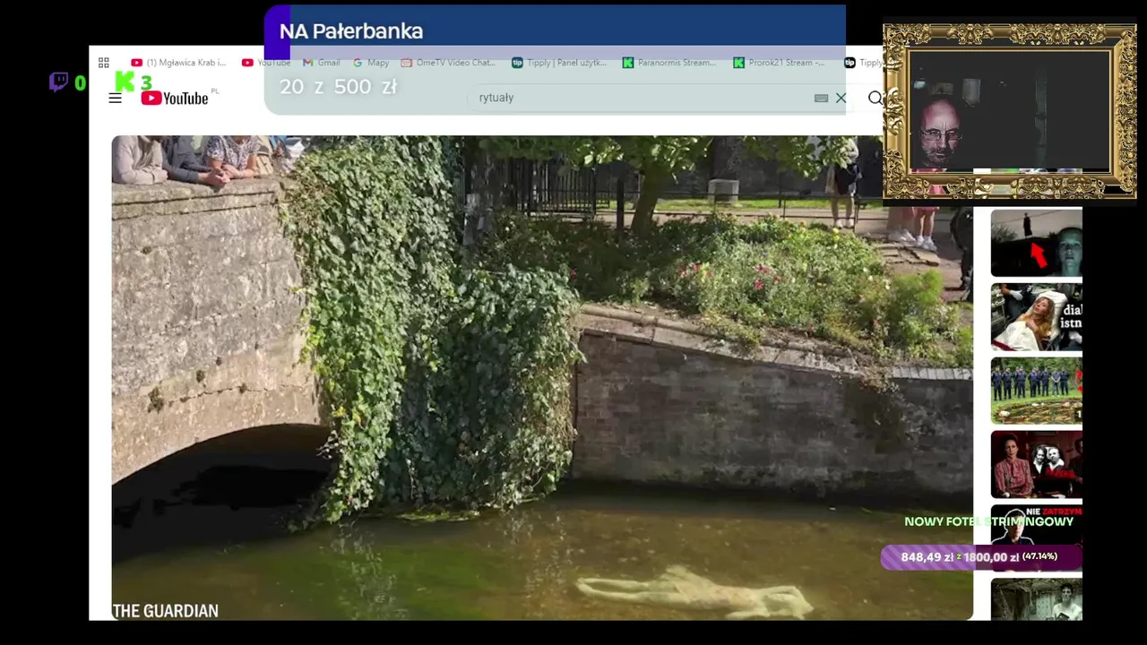Image resolution: width=1147 pixels, height=645 pixels.
Task: Click the "20 z 500 zł" goal text
Action: tap(338, 87)
